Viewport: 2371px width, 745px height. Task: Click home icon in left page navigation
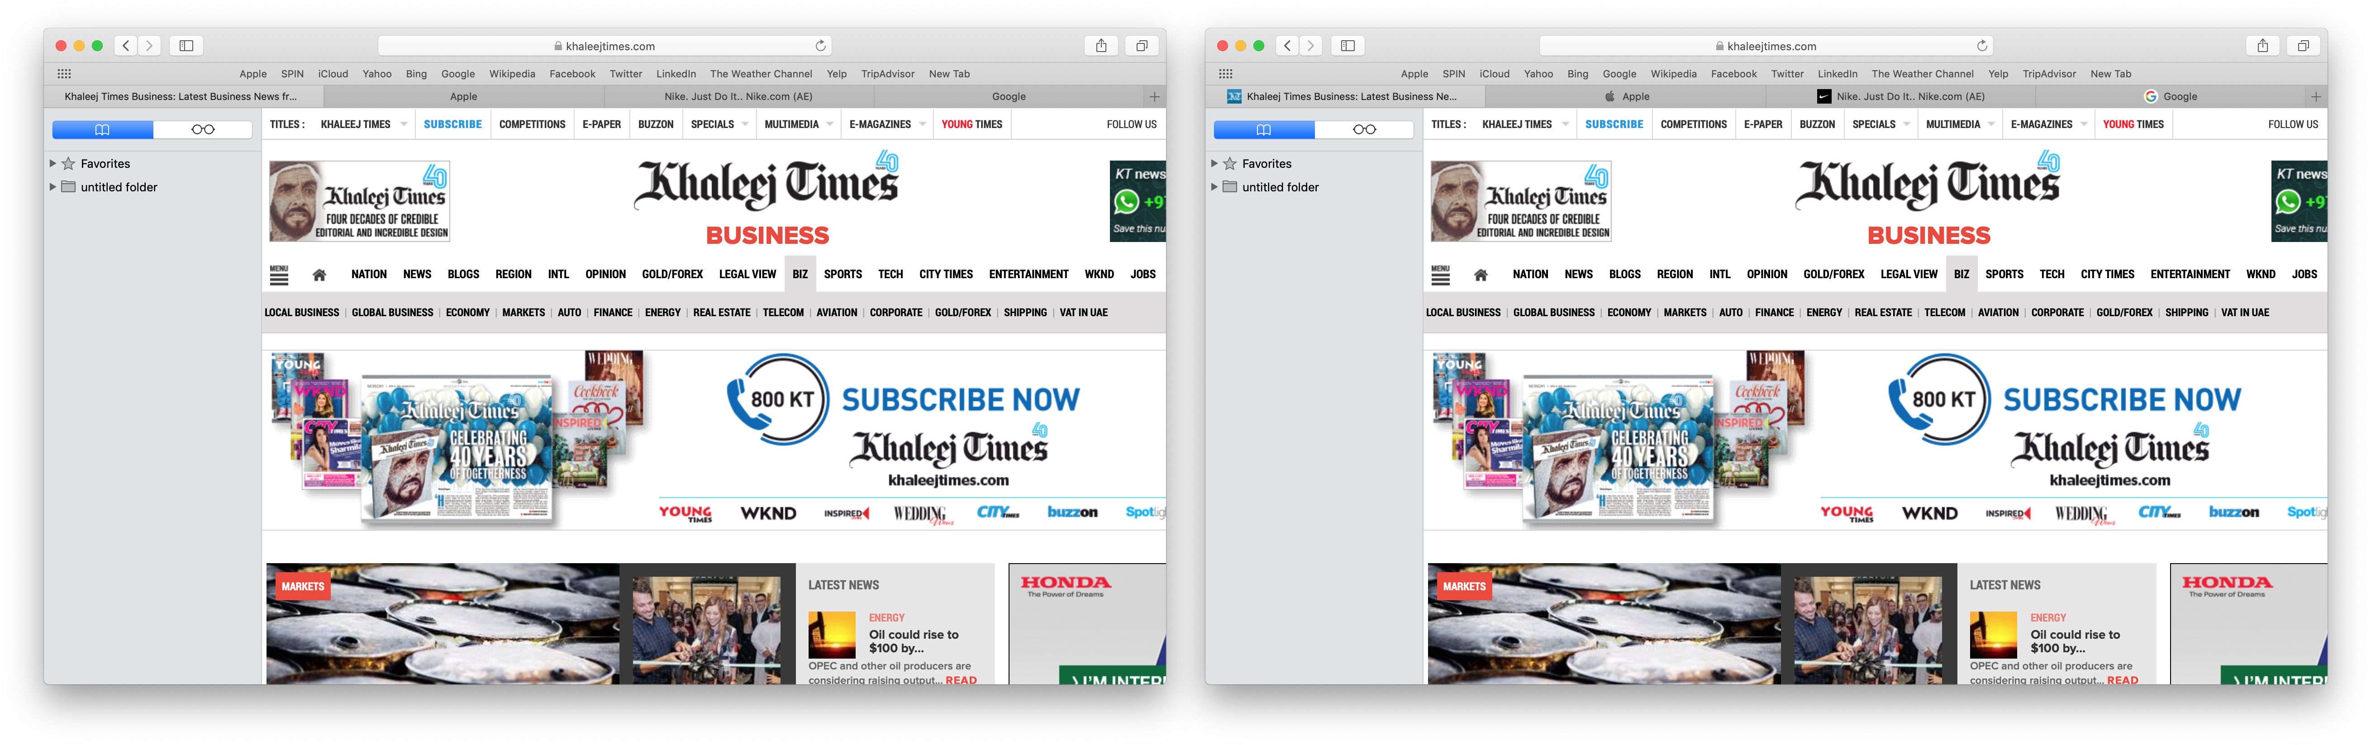(319, 275)
